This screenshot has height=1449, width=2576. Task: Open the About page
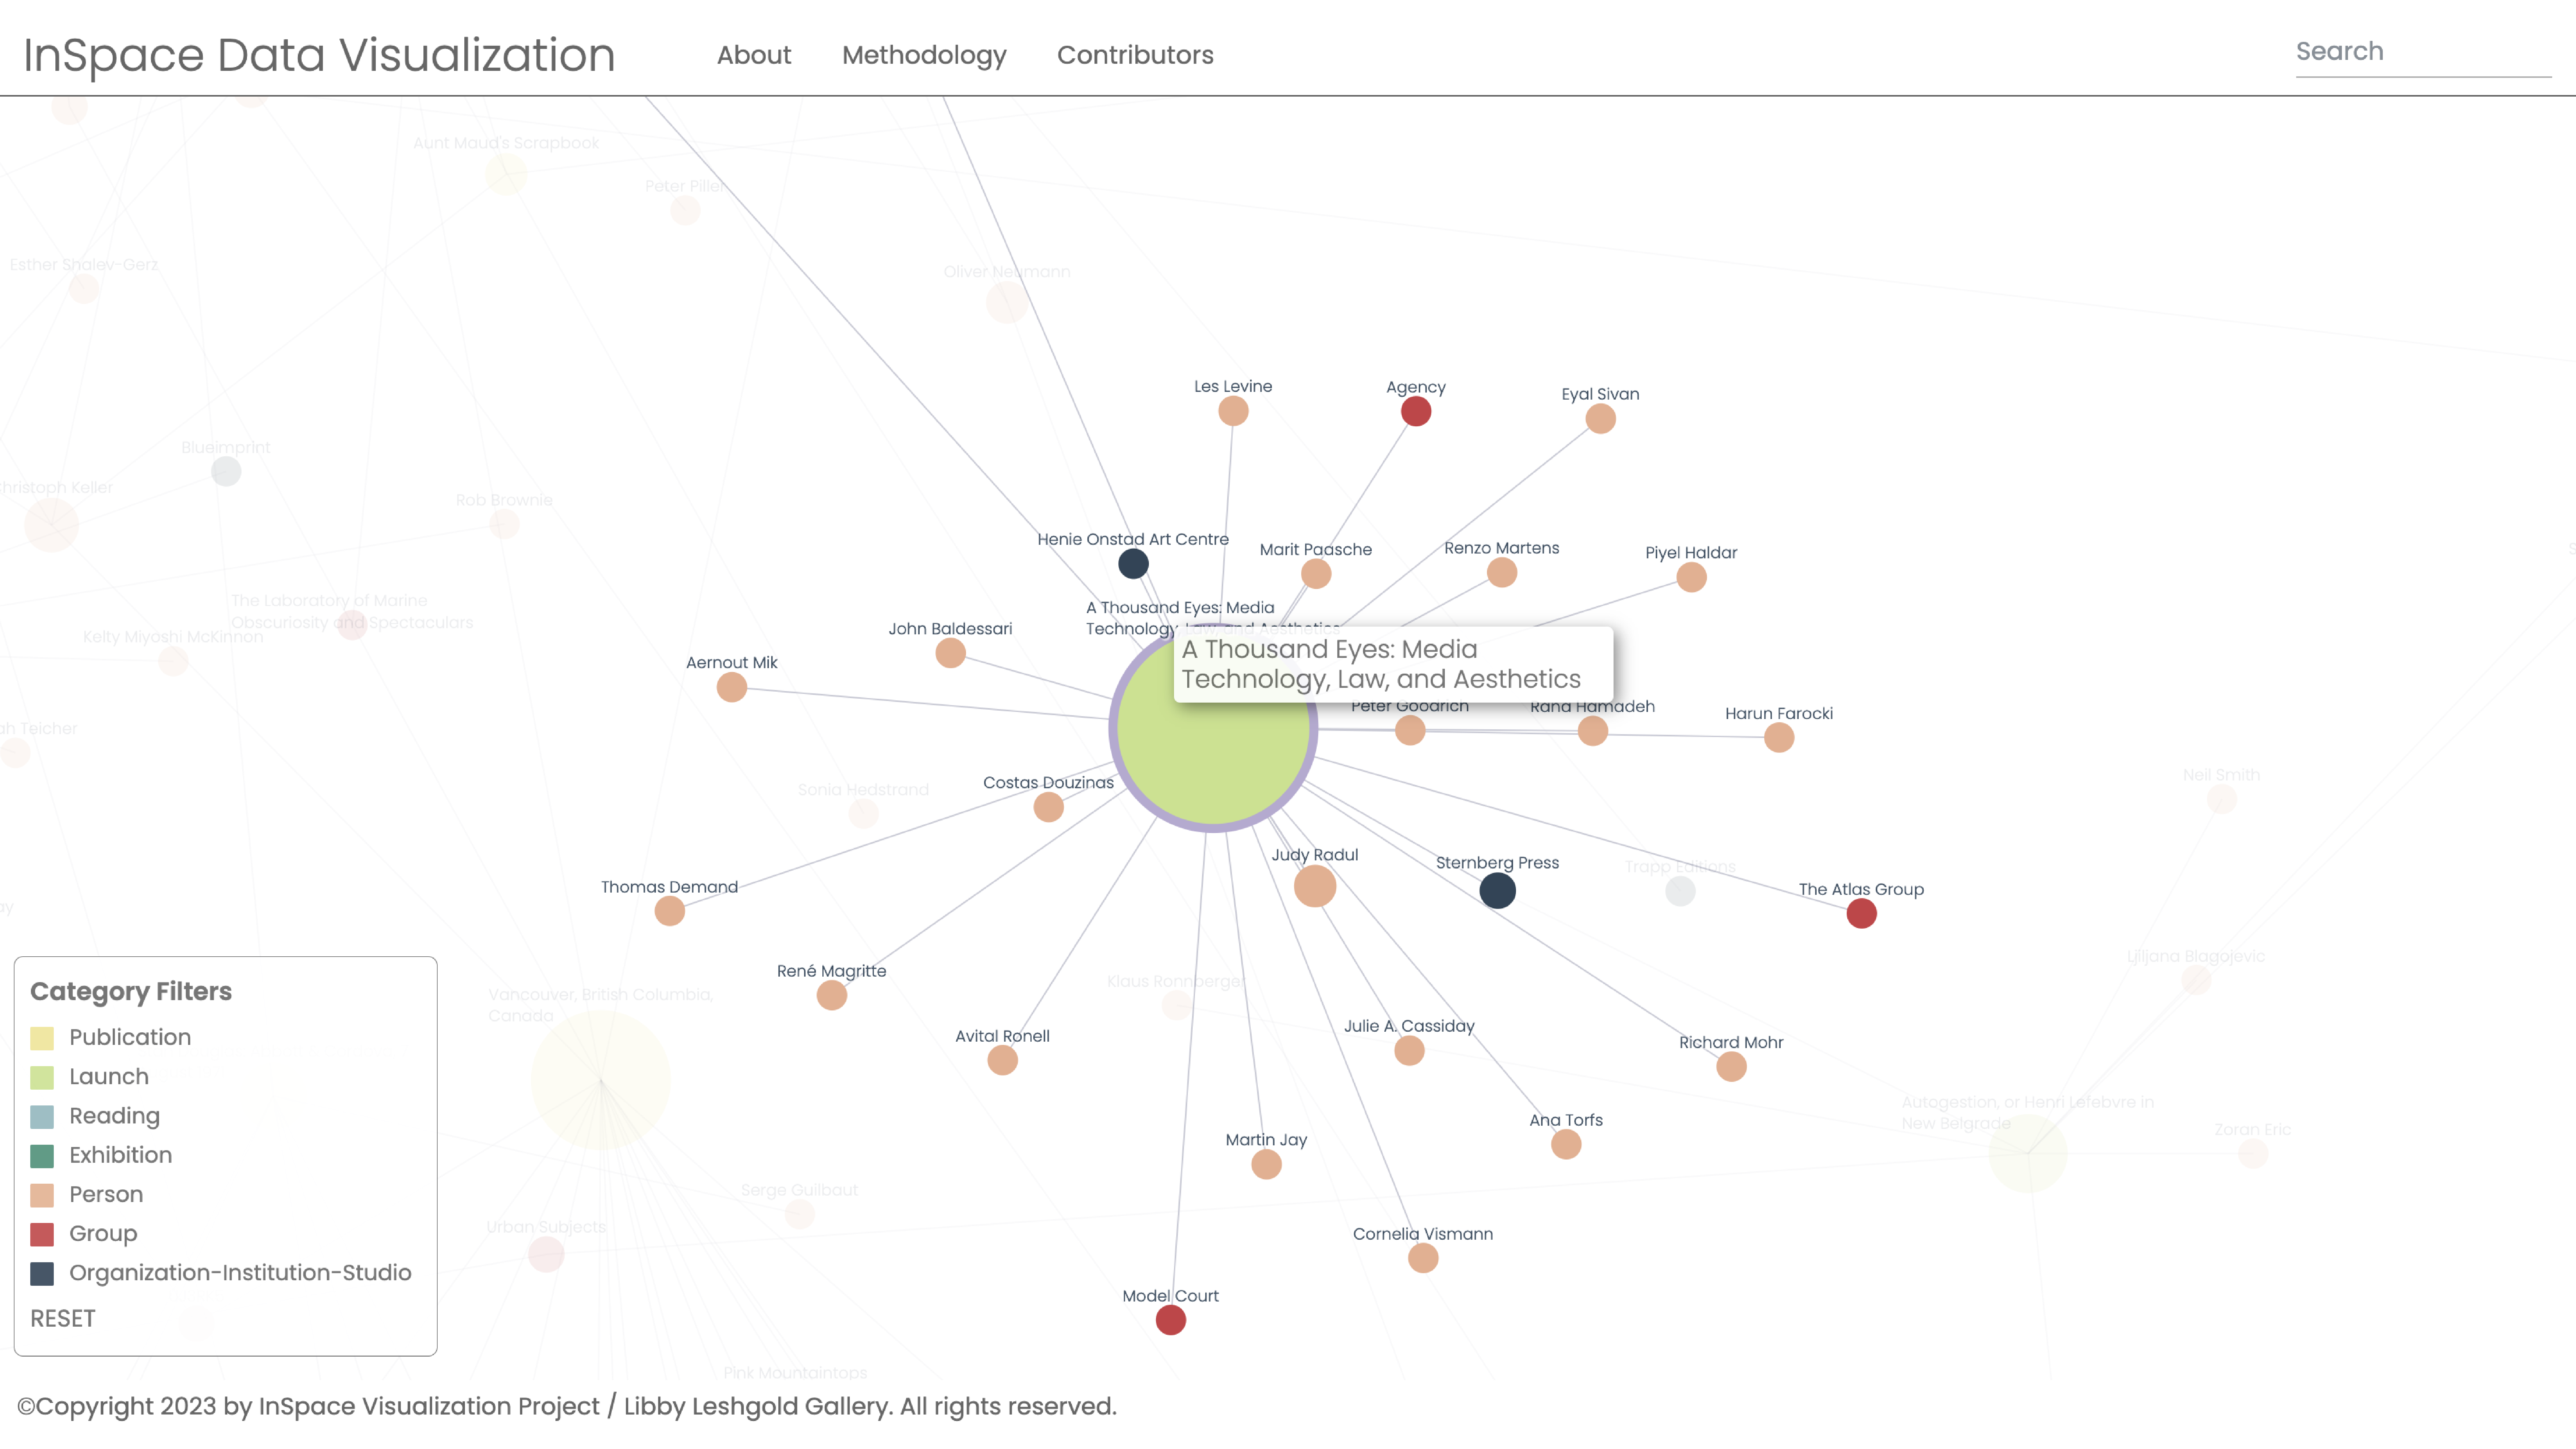tap(753, 55)
